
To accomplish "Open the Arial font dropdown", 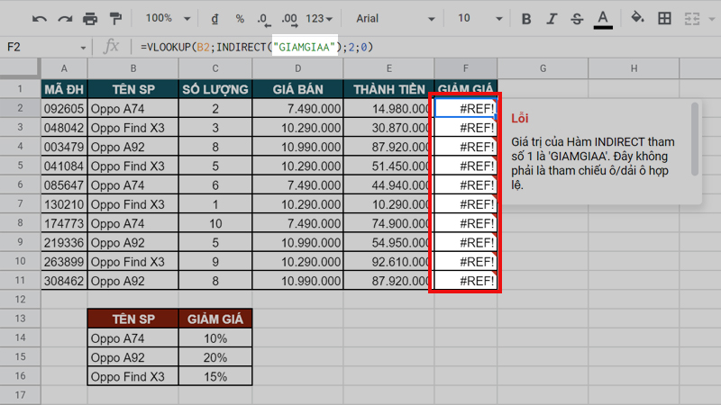I will click(x=395, y=19).
